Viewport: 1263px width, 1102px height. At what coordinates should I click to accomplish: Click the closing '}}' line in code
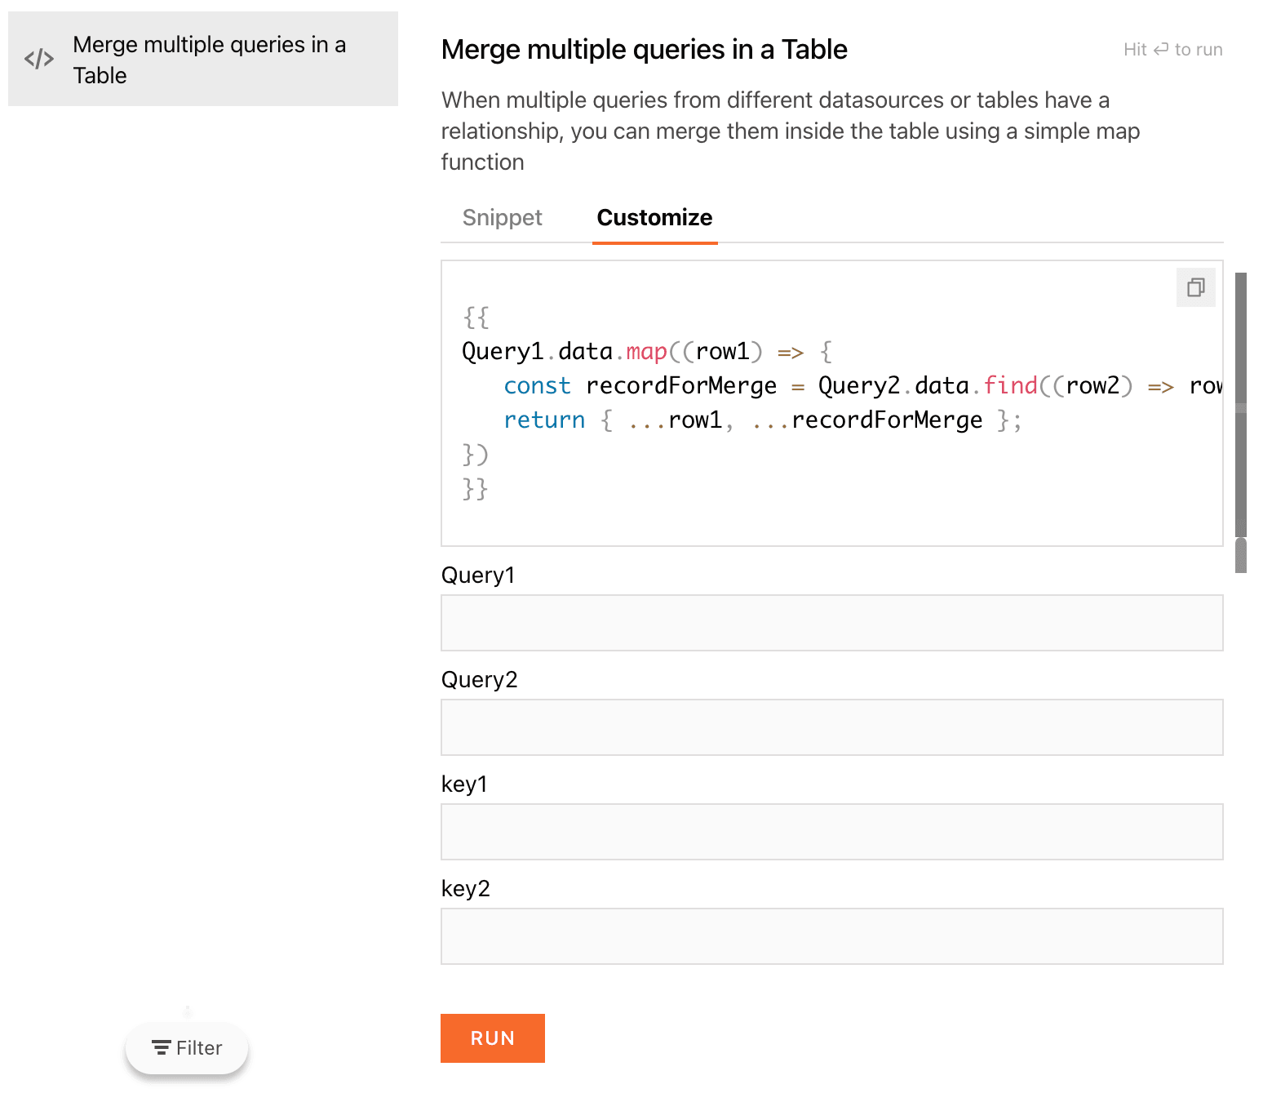click(475, 489)
